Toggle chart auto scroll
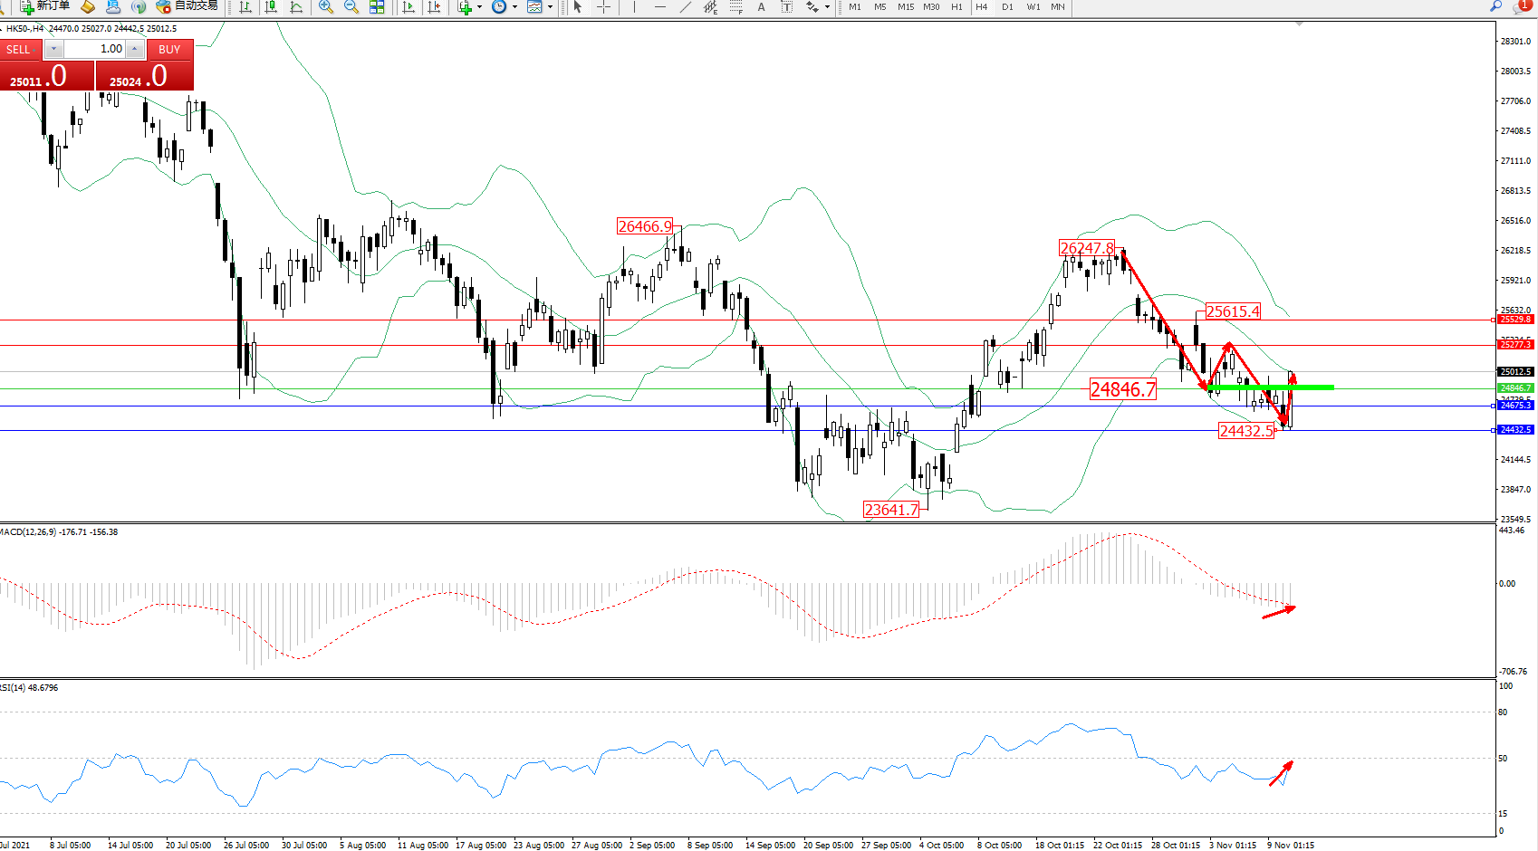 (x=409, y=7)
